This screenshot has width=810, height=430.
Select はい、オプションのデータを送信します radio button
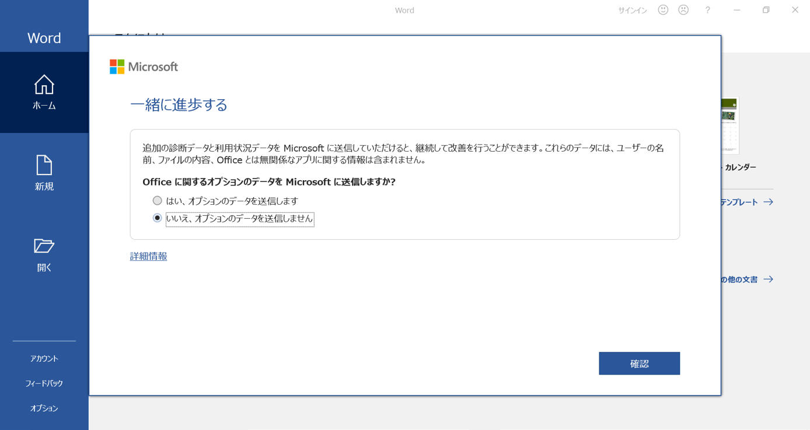pos(157,201)
